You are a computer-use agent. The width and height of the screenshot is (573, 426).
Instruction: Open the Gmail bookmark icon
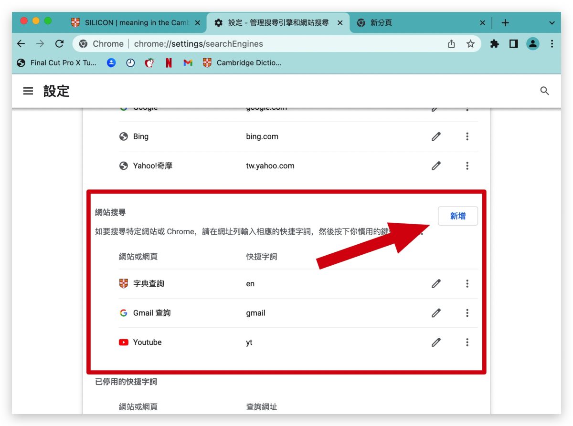(188, 62)
